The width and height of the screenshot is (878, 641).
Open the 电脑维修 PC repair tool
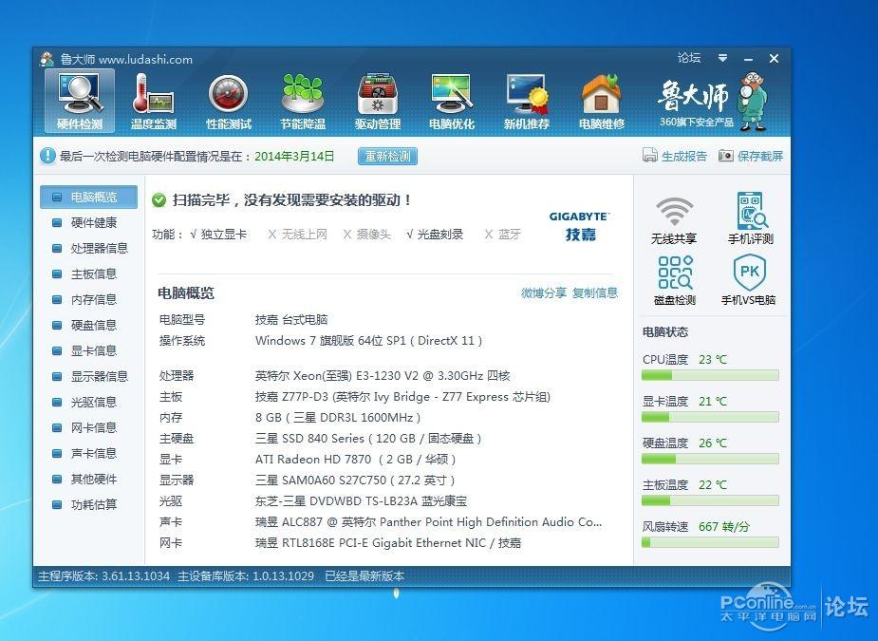tap(602, 102)
